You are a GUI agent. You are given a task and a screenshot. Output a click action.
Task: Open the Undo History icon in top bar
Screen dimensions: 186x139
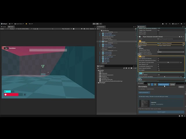(x=166, y=24)
